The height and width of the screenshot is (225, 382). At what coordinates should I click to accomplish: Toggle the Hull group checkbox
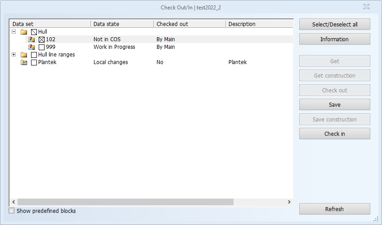[34, 32]
